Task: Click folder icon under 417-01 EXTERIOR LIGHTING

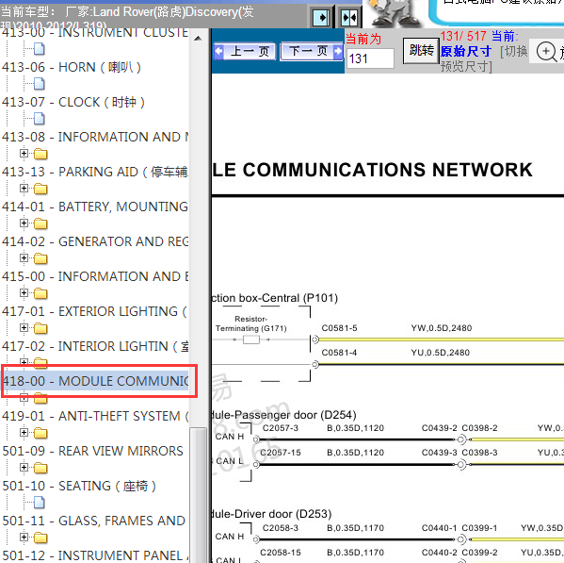Action: click(x=40, y=328)
